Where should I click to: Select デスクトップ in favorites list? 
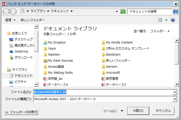(23, 39)
